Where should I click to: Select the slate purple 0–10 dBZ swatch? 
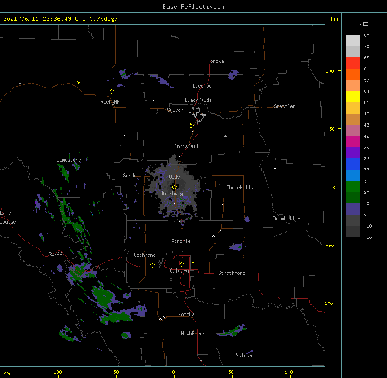tap(353, 209)
